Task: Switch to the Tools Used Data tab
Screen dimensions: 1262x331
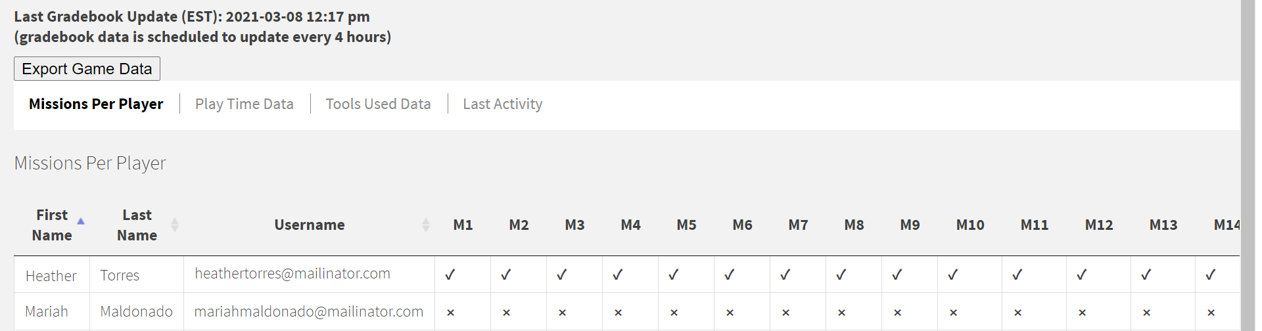Action: (378, 104)
